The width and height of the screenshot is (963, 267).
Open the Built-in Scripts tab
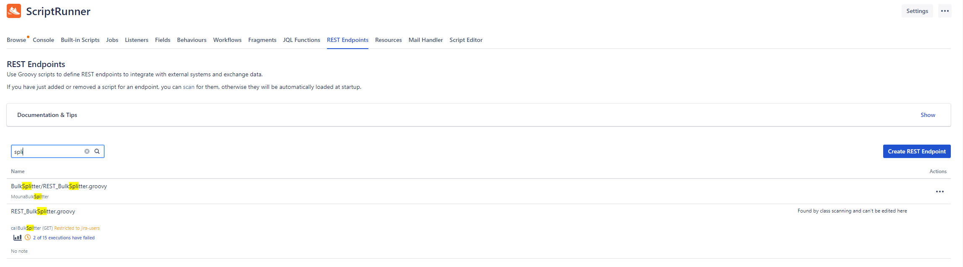click(80, 40)
